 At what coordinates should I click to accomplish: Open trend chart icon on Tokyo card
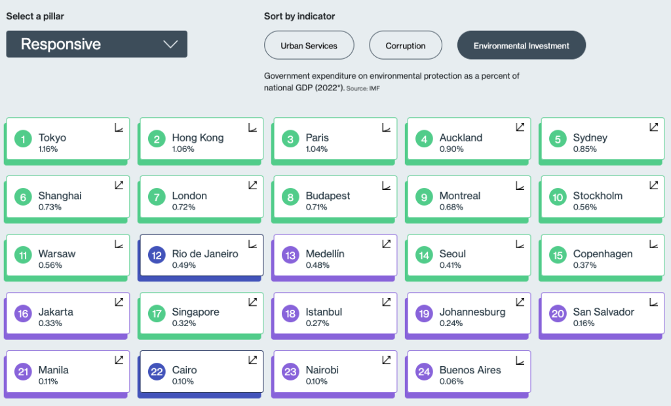(x=119, y=128)
